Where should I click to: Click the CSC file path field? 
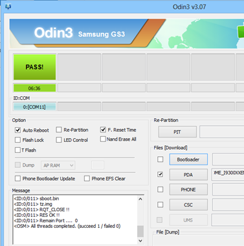[x=228, y=205]
